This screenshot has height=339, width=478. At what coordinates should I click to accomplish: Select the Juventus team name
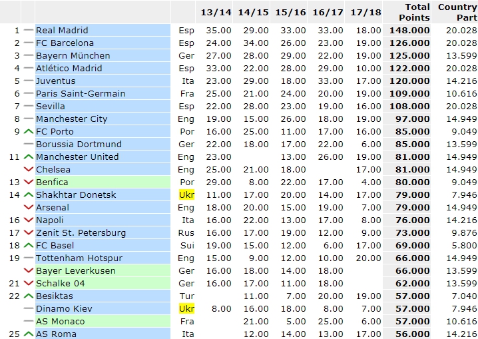click(x=56, y=81)
